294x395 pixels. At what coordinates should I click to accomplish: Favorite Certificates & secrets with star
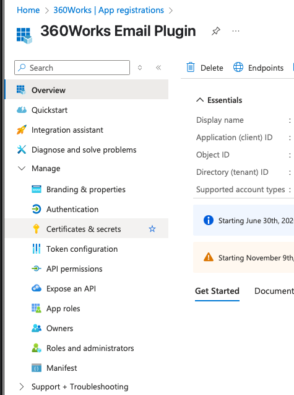click(x=152, y=229)
